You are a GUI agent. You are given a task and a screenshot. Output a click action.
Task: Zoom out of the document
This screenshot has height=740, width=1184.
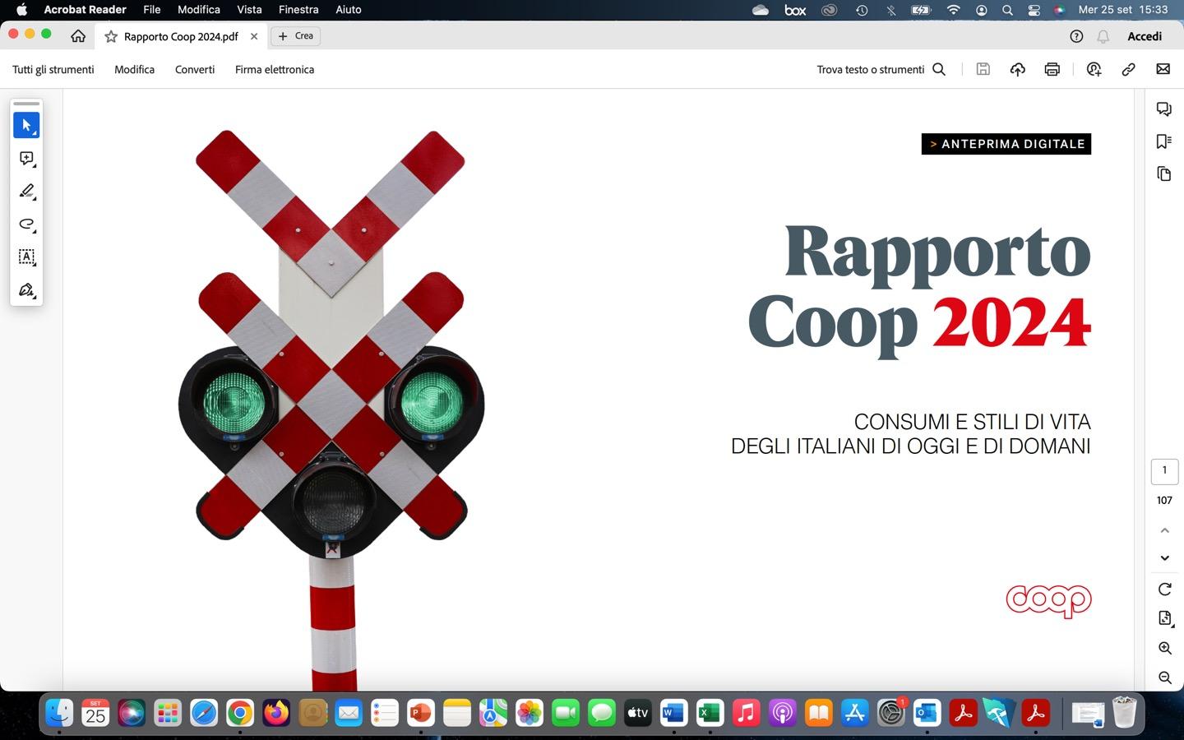coord(1165,678)
